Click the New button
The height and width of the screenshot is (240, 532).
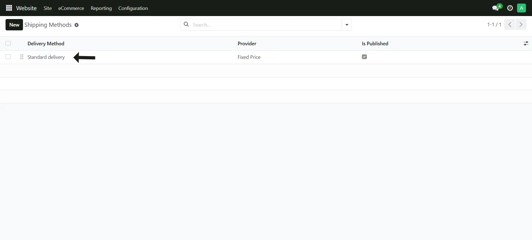point(14,25)
